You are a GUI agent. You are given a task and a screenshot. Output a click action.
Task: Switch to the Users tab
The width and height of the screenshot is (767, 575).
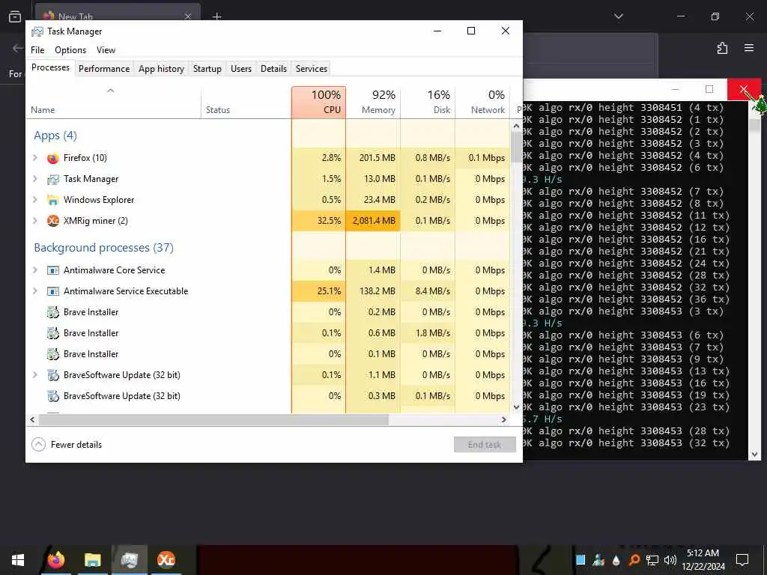[x=241, y=68]
